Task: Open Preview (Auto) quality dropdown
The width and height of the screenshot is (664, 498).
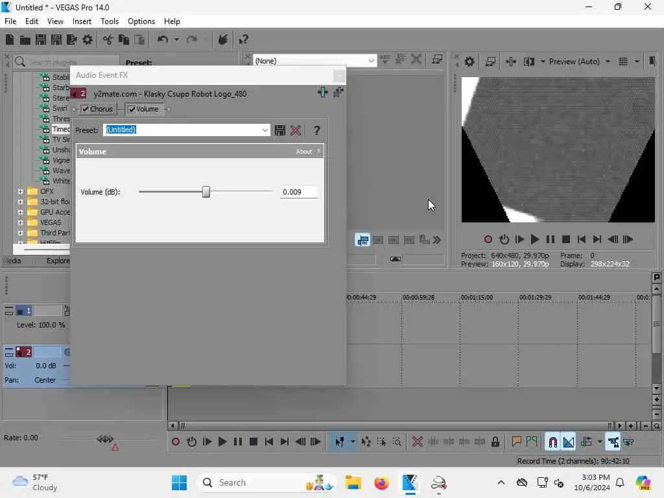Action: [x=608, y=62]
